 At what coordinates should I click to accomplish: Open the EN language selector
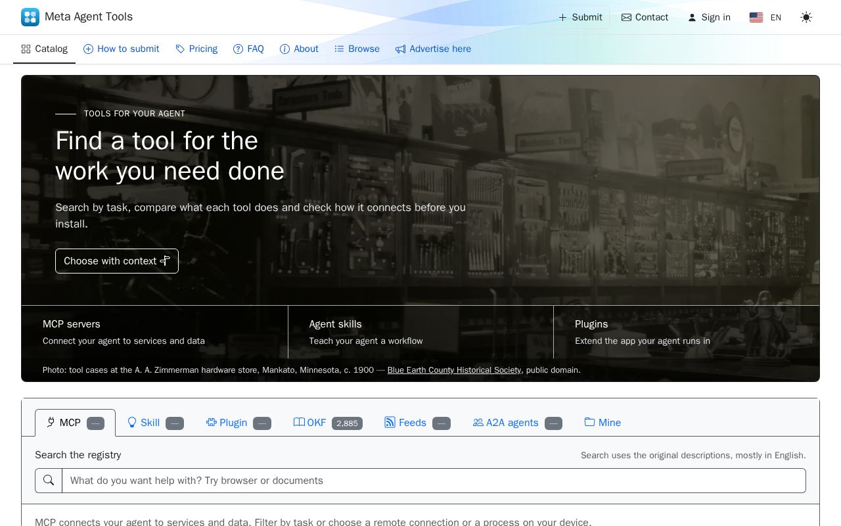point(765,17)
